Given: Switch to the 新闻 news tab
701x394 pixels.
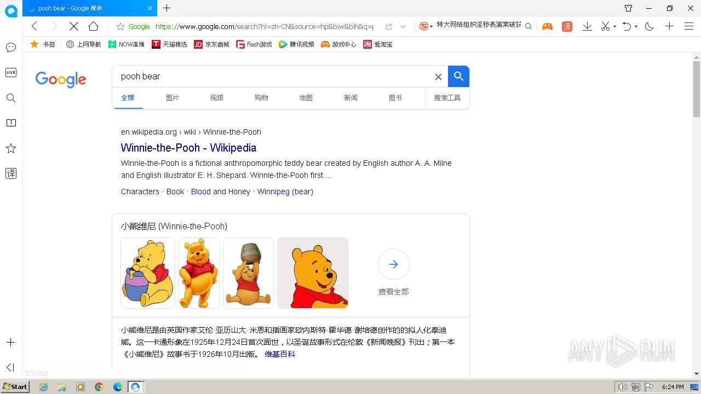Looking at the screenshot, I should coord(350,98).
